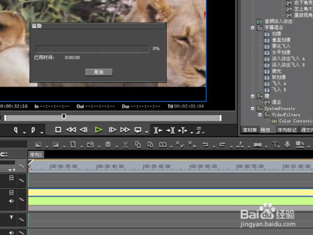
Task: Open the title T tool in toolbar
Action: click(275, 144)
